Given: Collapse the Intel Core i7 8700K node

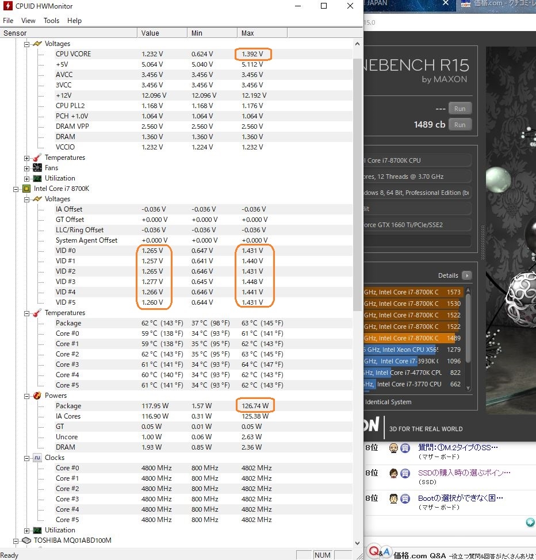Looking at the screenshot, I should (16, 189).
